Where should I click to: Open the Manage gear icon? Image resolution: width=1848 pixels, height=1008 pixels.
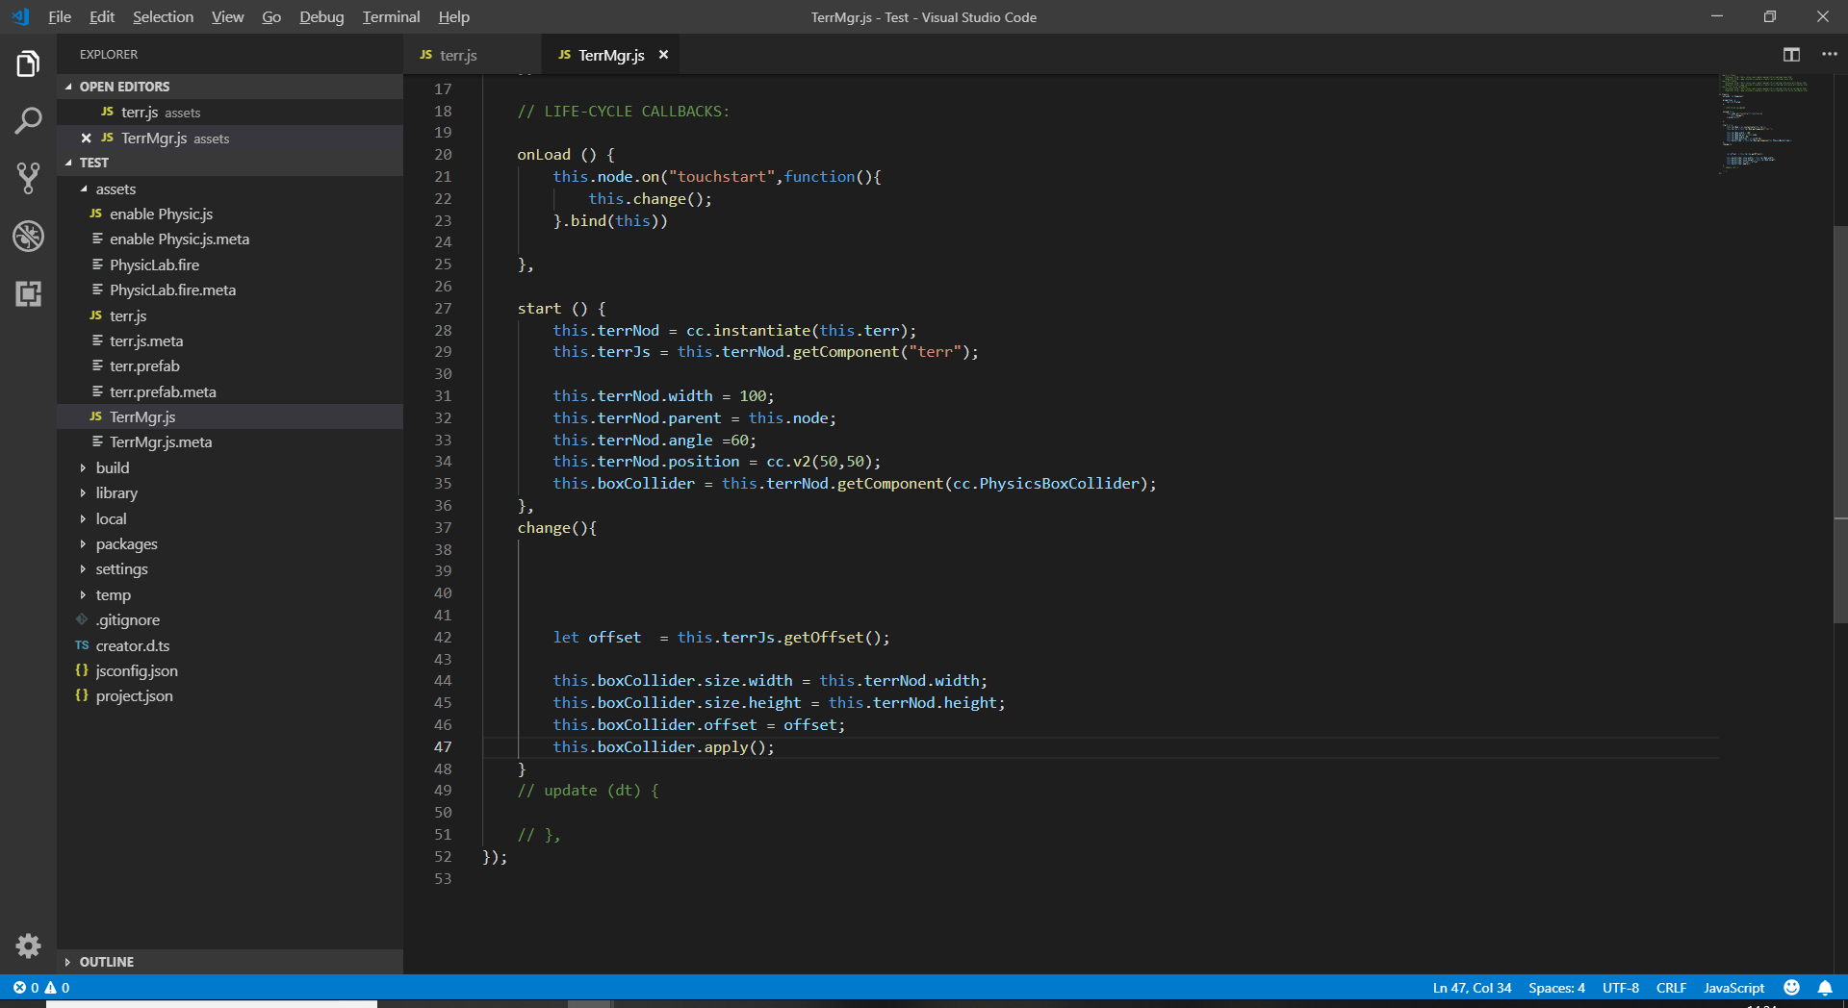tap(28, 945)
